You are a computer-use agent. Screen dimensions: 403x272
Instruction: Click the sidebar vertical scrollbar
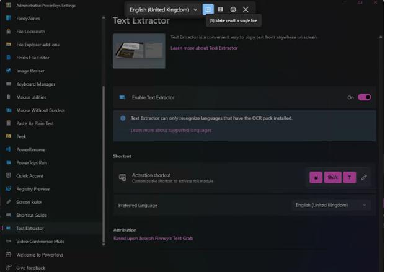[104, 149]
